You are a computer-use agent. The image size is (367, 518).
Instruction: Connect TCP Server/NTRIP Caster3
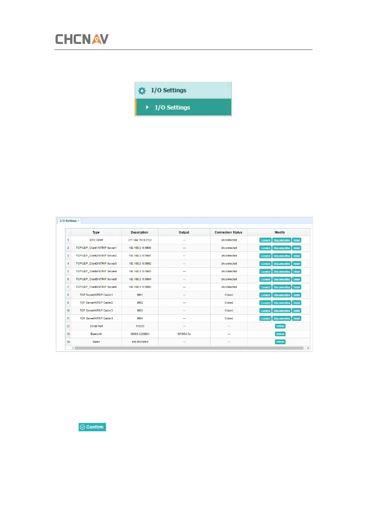click(x=265, y=311)
